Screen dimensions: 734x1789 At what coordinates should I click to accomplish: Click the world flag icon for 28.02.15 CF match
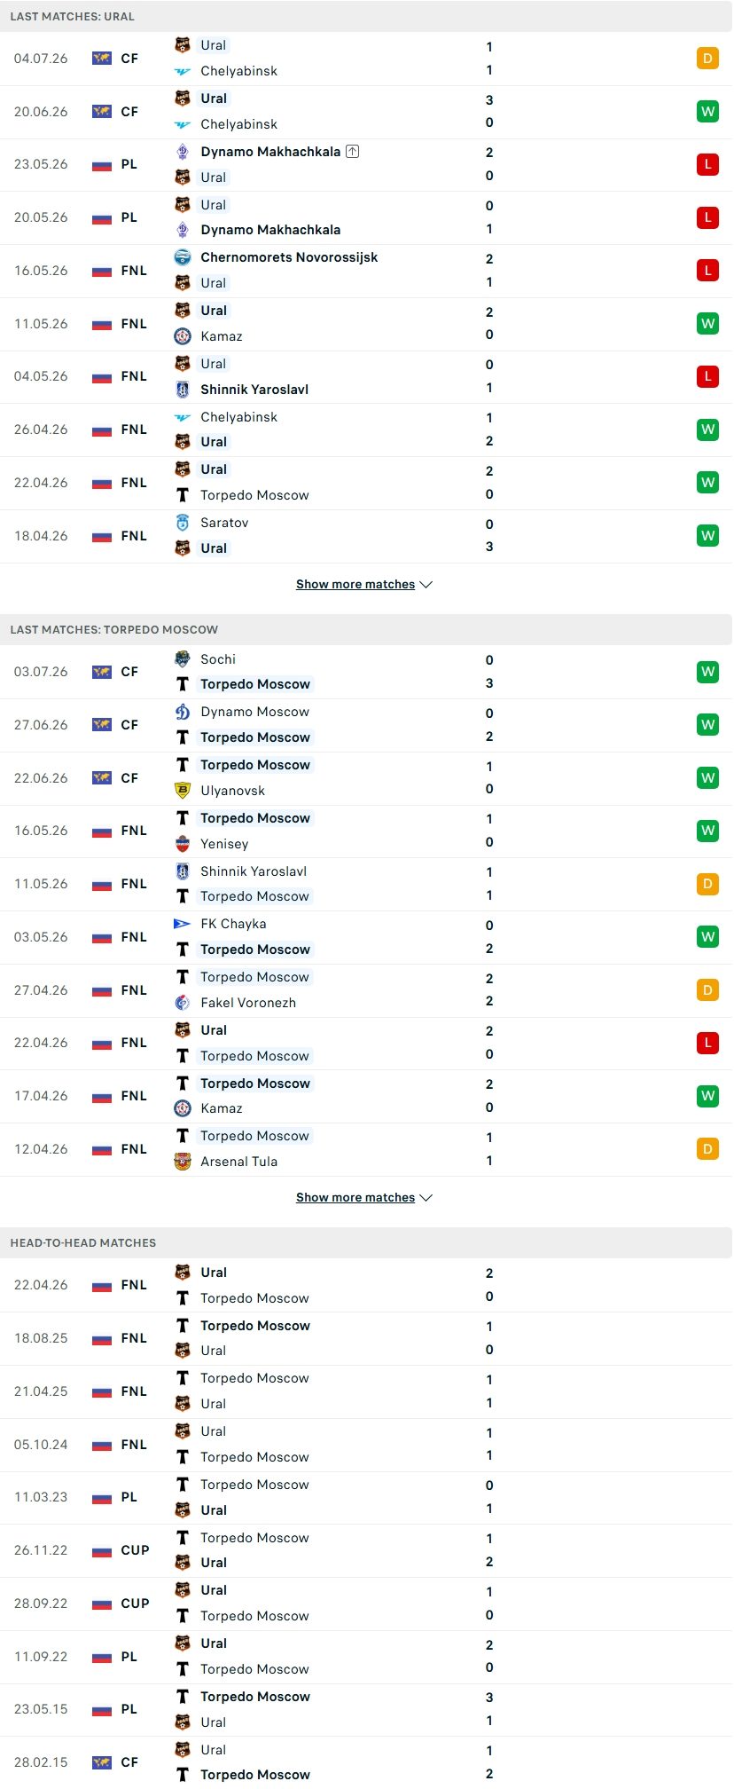point(102,1762)
